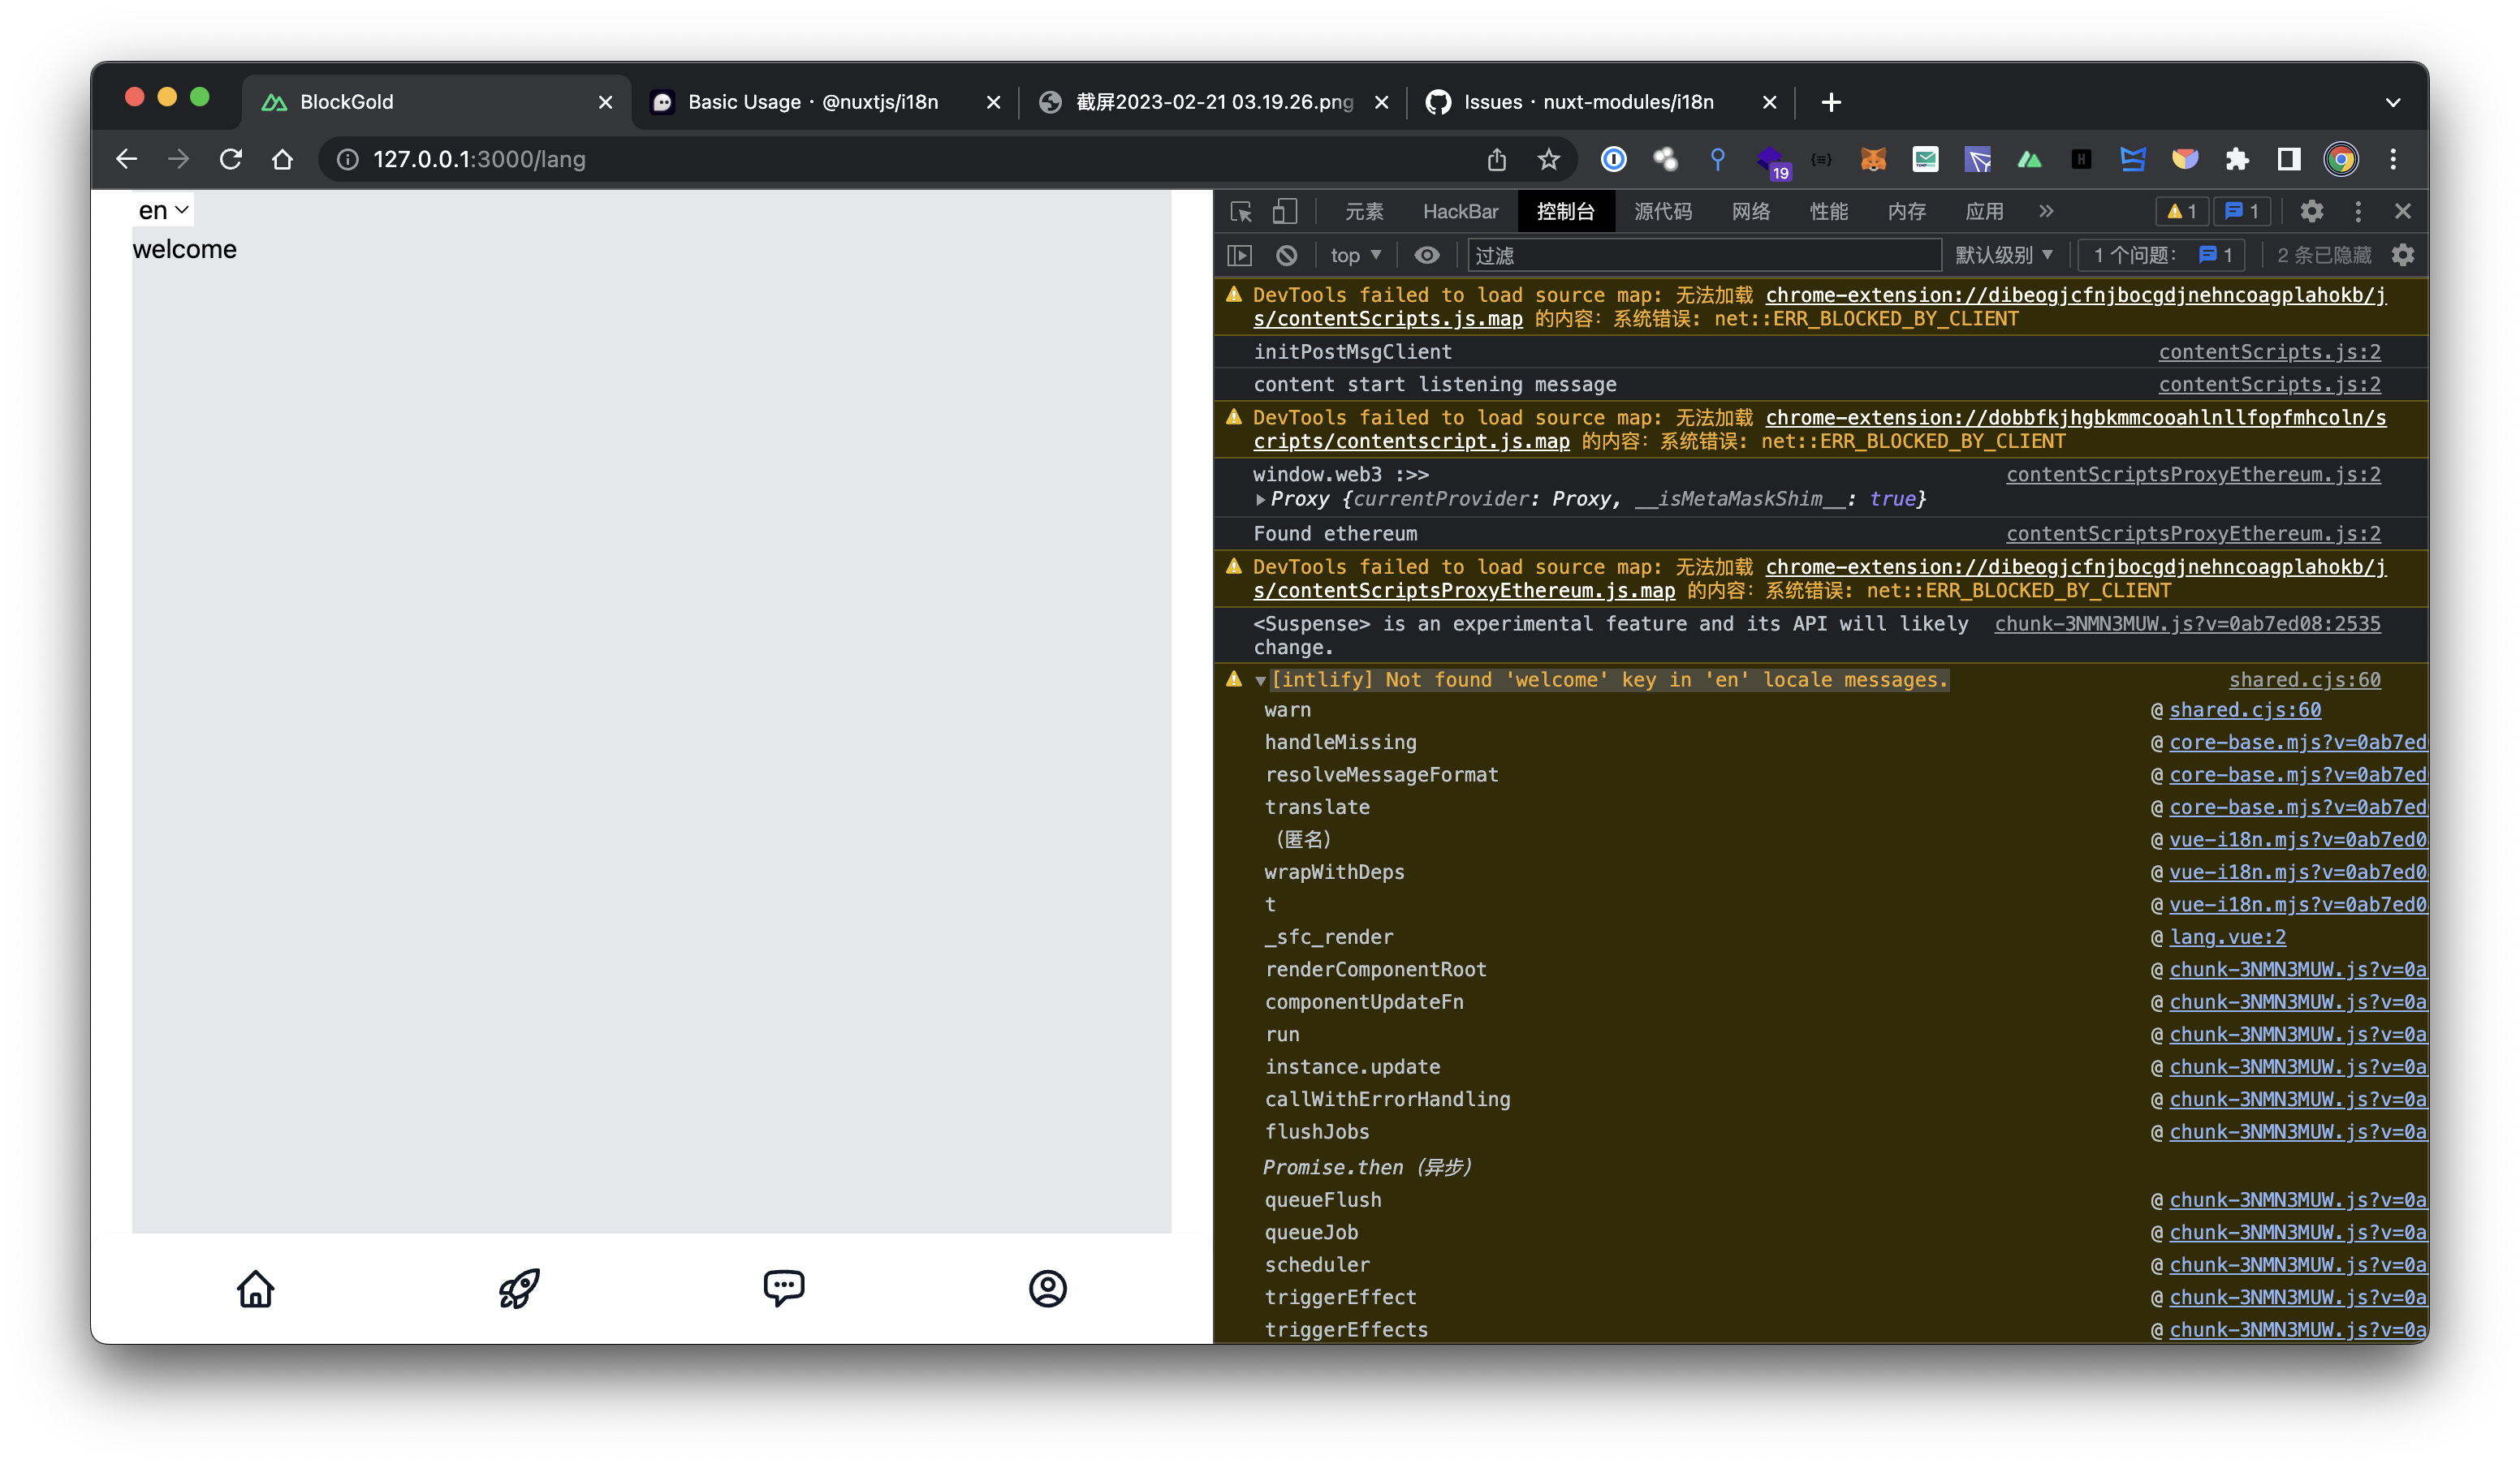Collapse the intlify warning stack trace
Image resolution: width=2520 pixels, height=1464 pixels.
[1260, 681]
